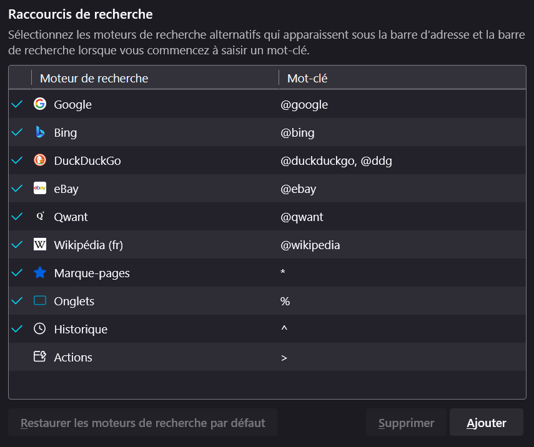
Task: Sort by Moteur de recherche column header
Action: pyautogui.click(x=94, y=79)
